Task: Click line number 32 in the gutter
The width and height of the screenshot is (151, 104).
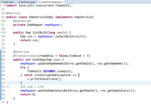Action: click(x=3, y=83)
